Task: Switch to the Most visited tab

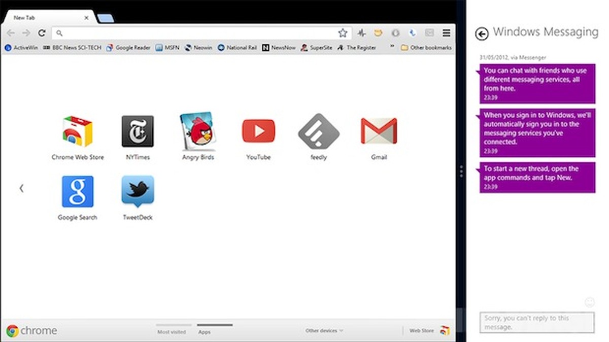Action: click(172, 331)
